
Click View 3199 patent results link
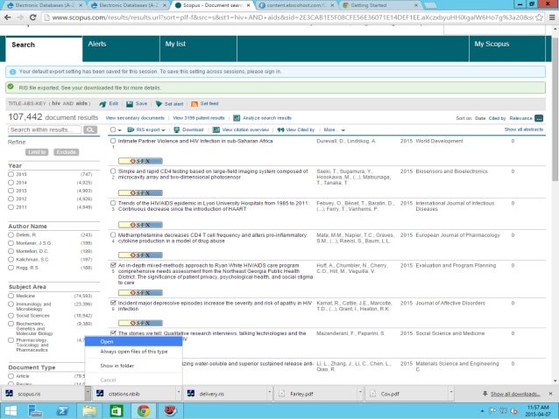(199, 118)
